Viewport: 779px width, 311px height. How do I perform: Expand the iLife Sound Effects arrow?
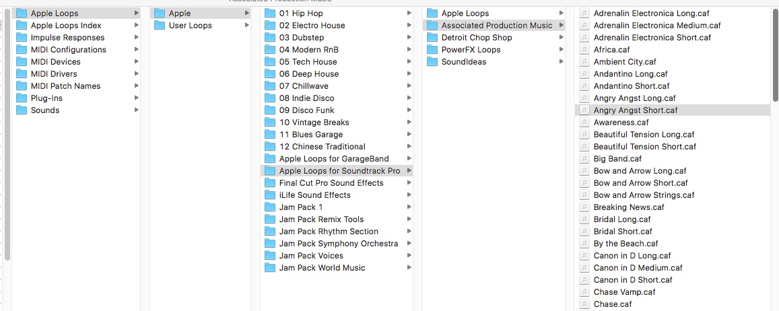[409, 195]
